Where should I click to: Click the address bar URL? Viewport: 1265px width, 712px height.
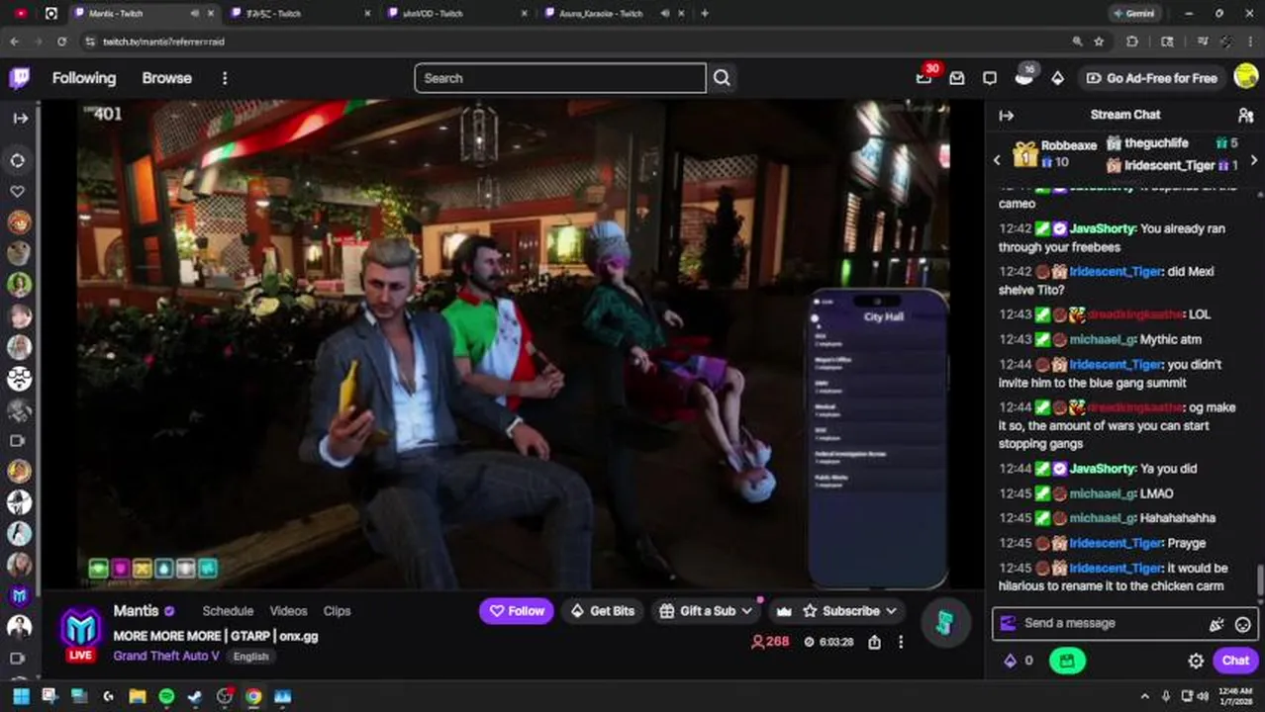pyautogui.click(x=163, y=42)
